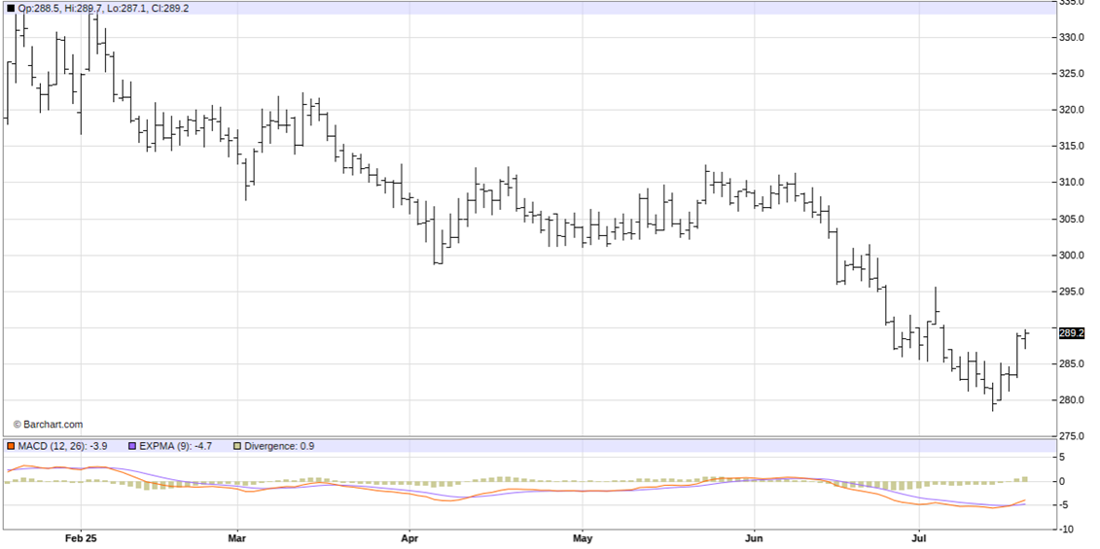Viewport: 1100px width, 549px height.
Task: Click the 'May' date axis label
Action: pyautogui.click(x=583, y=538)
